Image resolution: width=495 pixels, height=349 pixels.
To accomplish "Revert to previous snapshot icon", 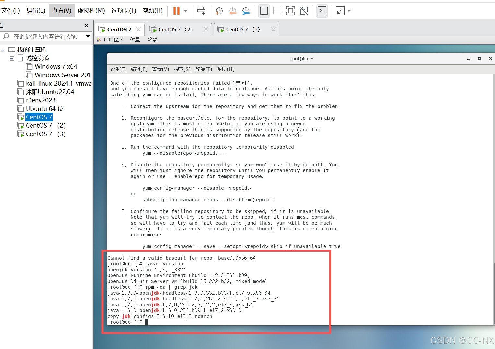I will (x=232, y=11).
